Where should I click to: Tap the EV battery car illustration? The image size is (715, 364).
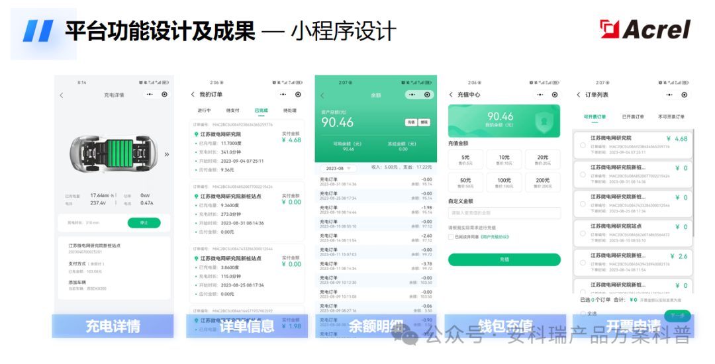coord(113,154)
